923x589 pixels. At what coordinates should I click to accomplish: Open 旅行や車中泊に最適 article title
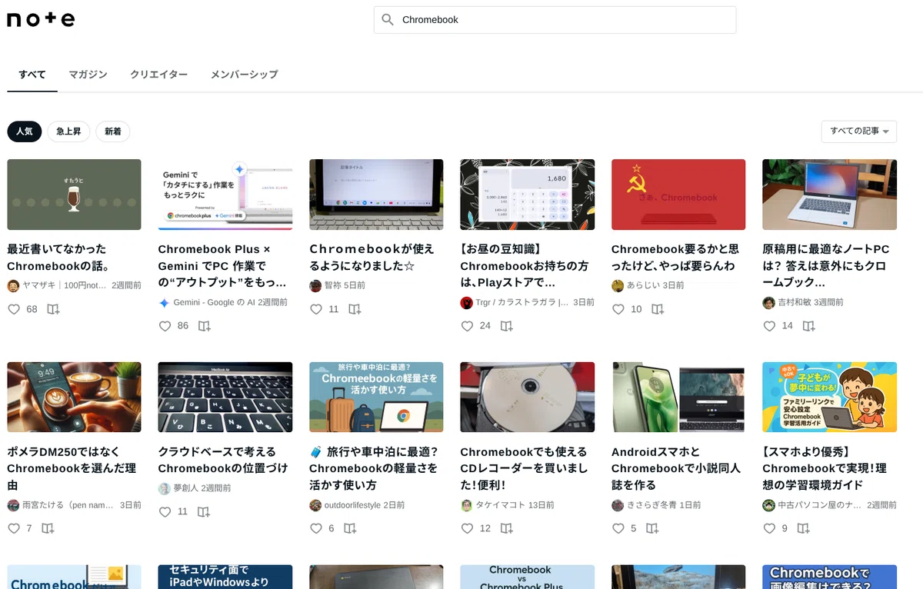click(373, 468)
